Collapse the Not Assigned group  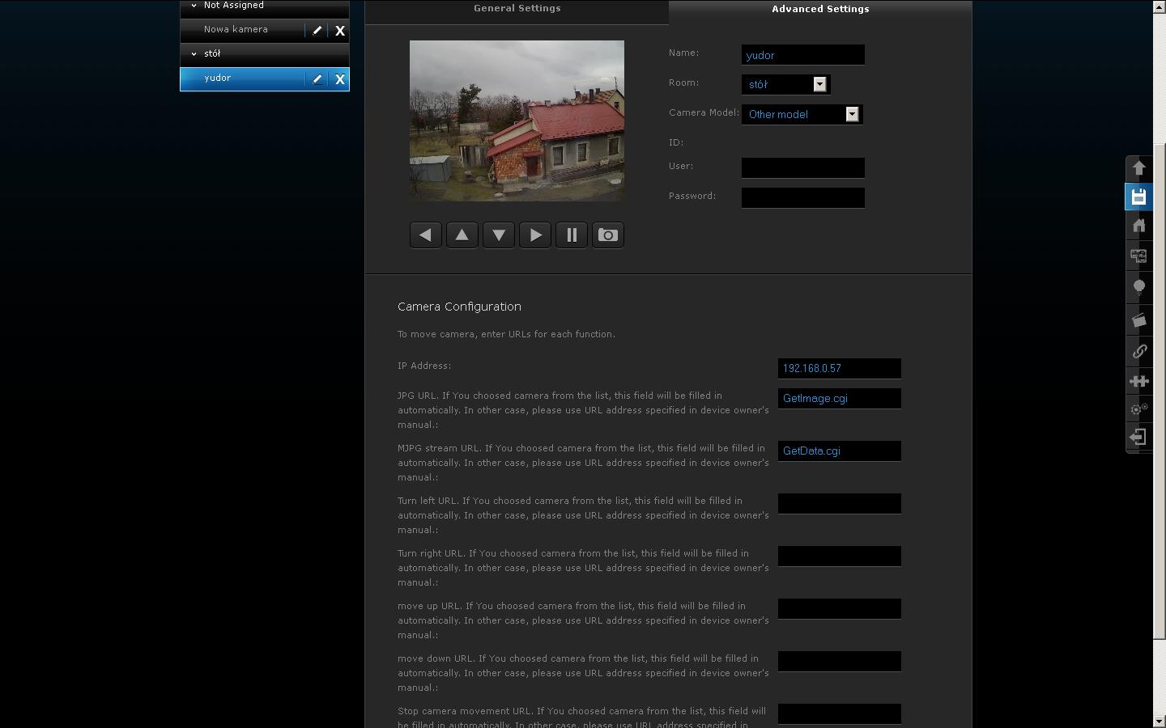(194, 6)
